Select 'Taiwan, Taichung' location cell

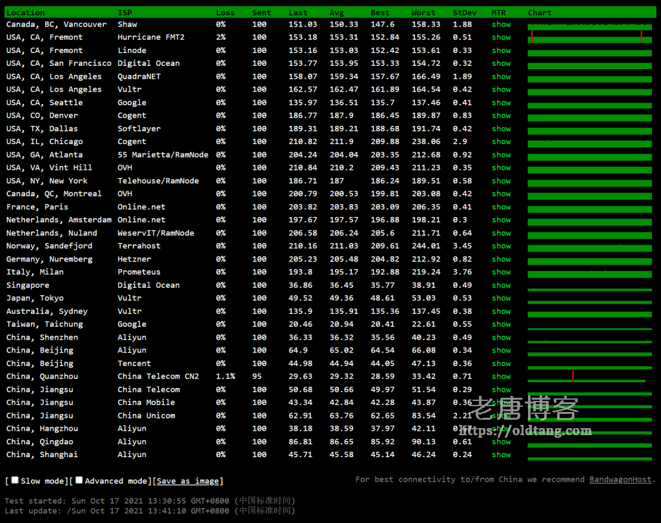[45, 324]
